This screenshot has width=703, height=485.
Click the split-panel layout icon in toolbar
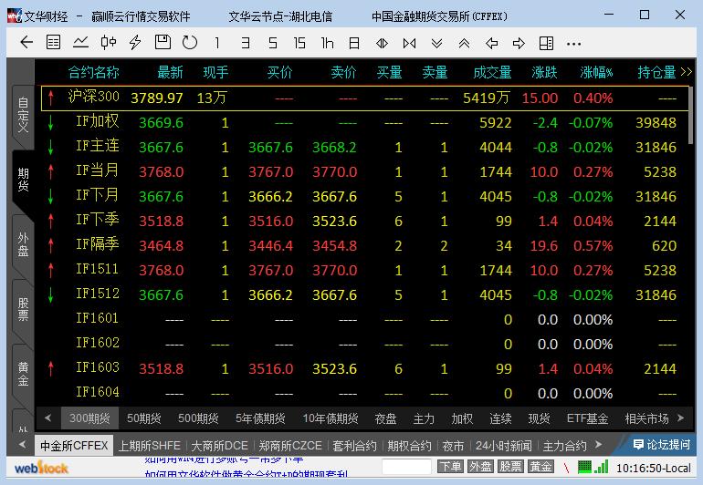[x=546, y=43]
